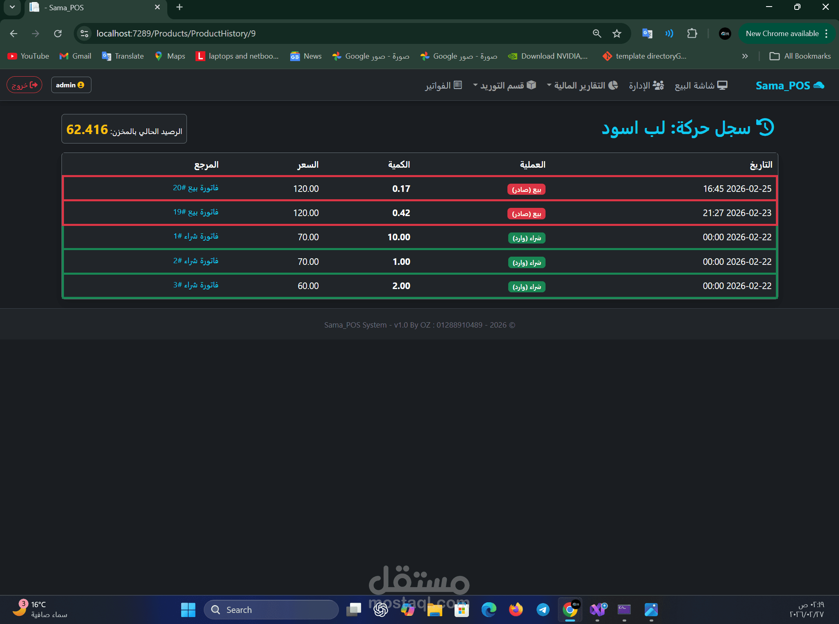Open purchase invoice #3 link

196,285
